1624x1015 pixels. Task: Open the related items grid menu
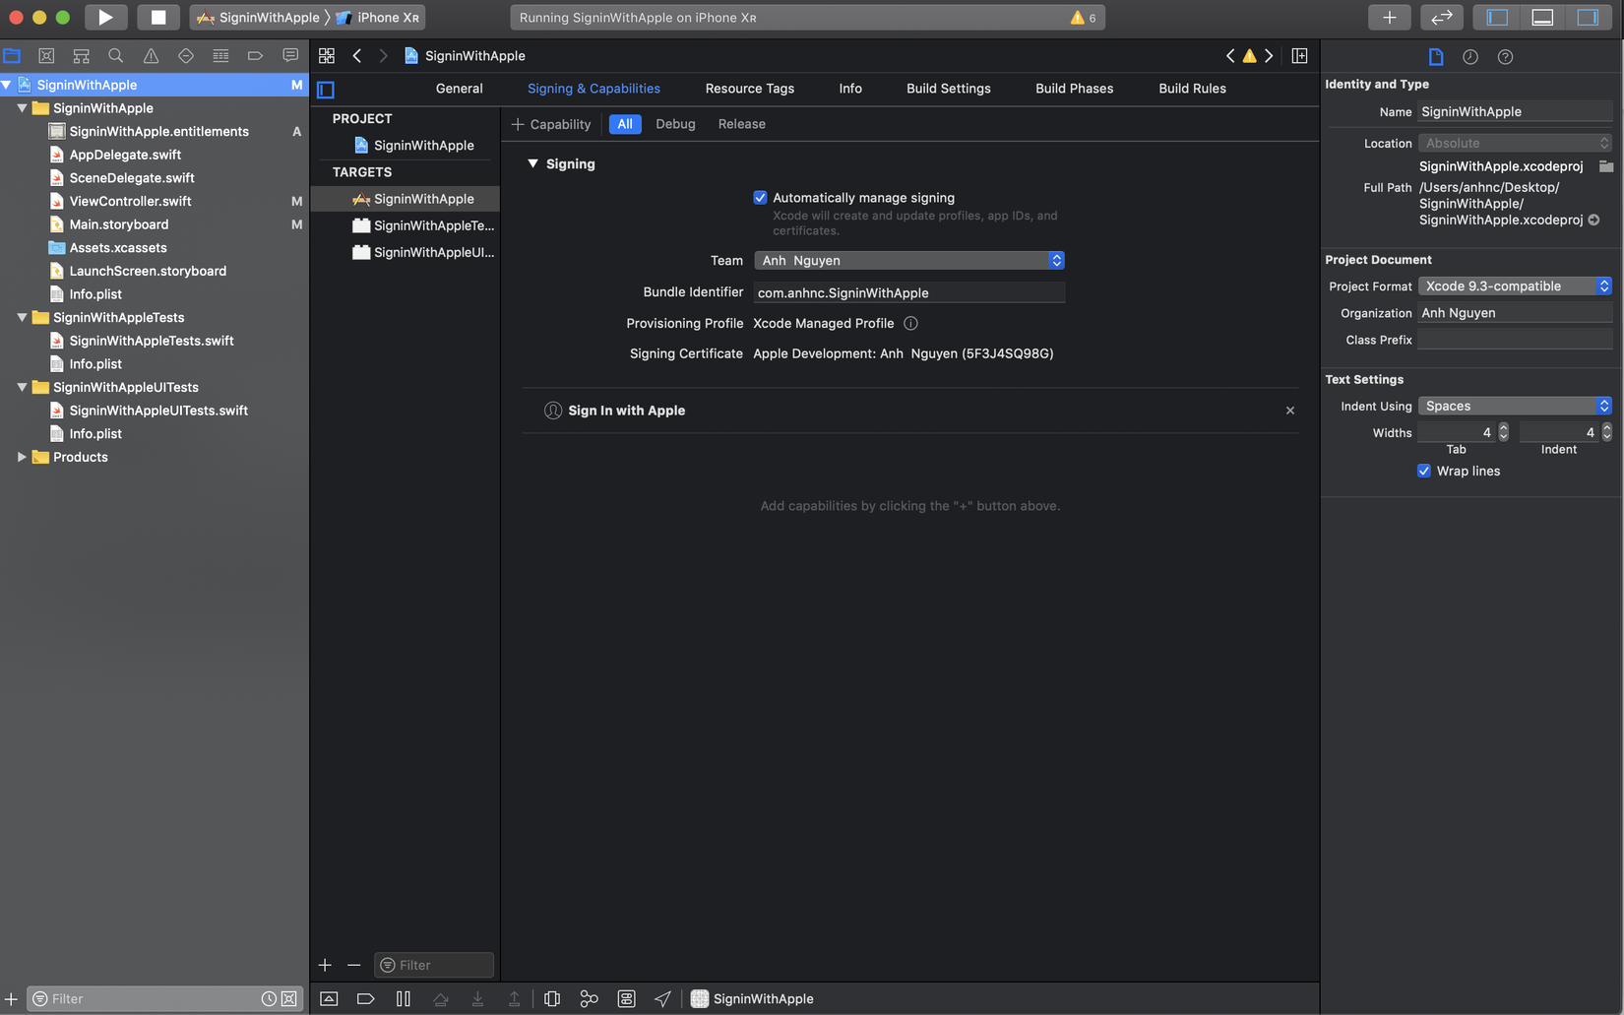pos(327,56)
